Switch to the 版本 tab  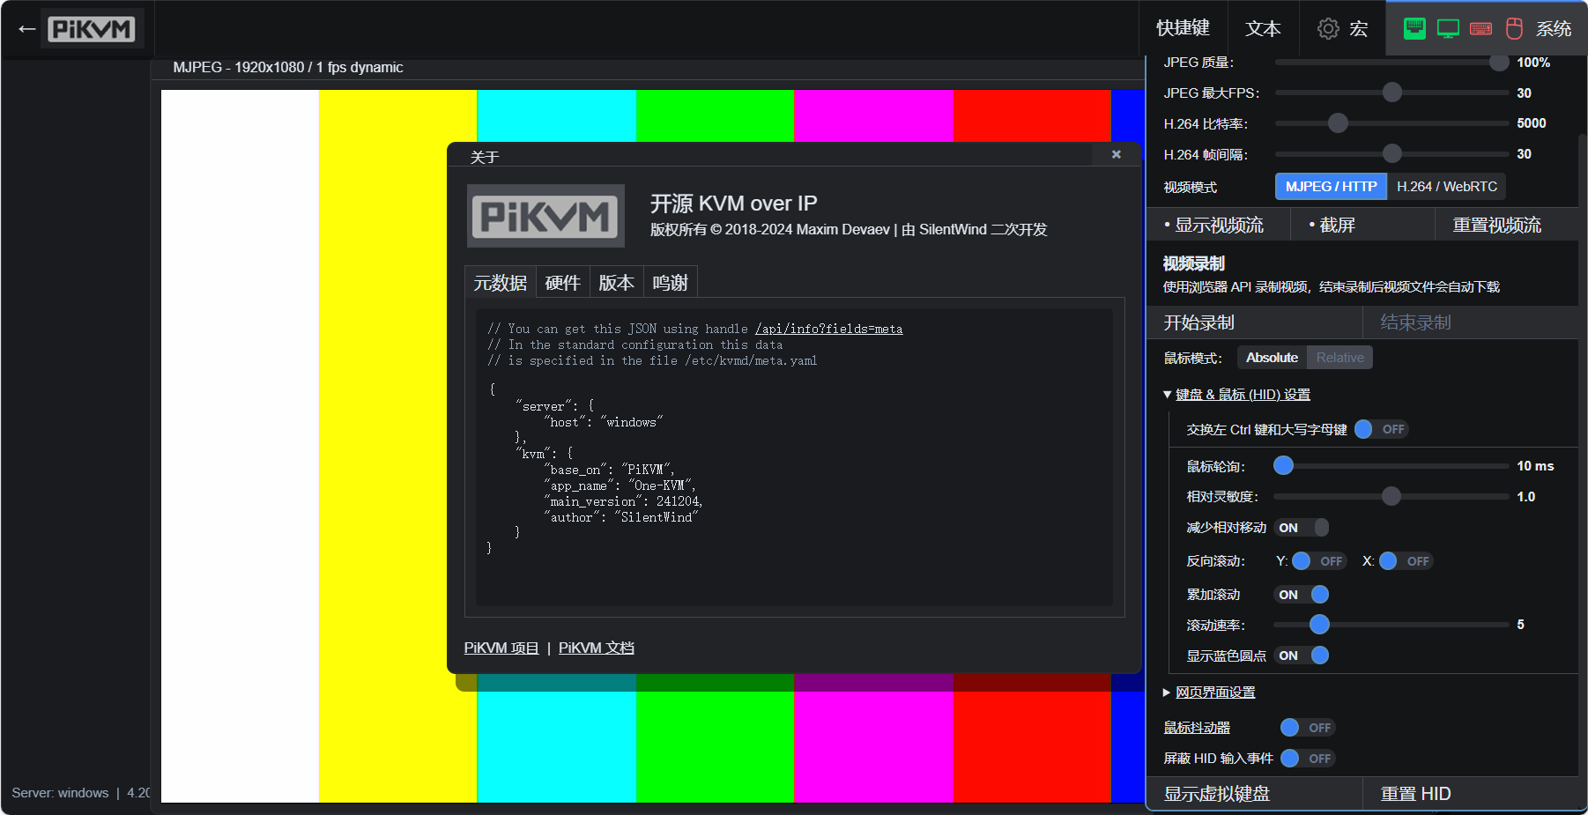click(616, 283)
